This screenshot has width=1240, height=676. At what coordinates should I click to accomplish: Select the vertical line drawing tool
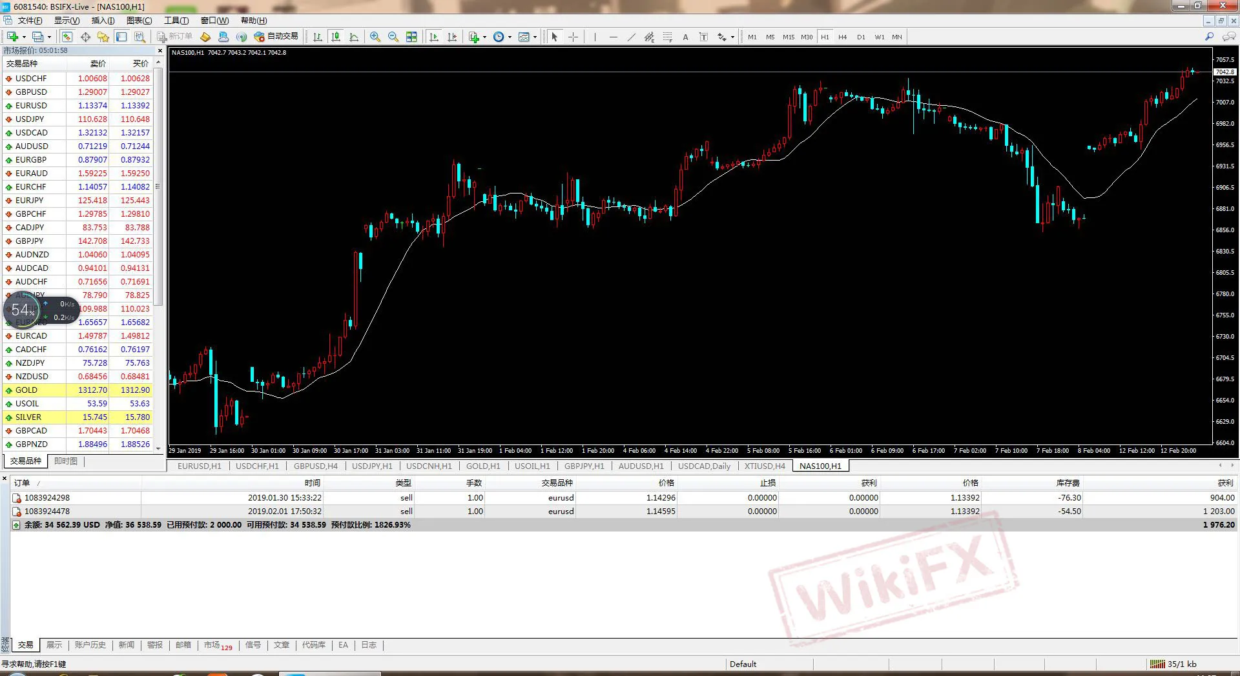coord(595,37)
